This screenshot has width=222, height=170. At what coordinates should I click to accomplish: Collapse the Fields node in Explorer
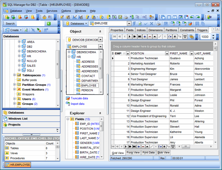(68, 119)
